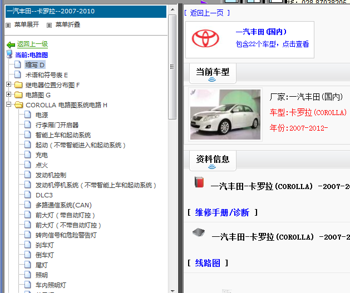Open 前大灯（不带自动灯控）item

(x=68, y=225)
